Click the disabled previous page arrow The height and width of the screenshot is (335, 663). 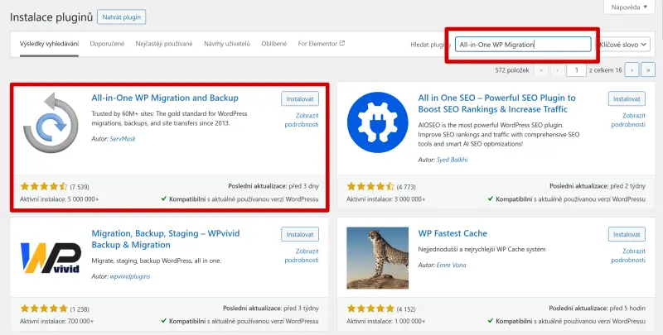click(558, 70)
